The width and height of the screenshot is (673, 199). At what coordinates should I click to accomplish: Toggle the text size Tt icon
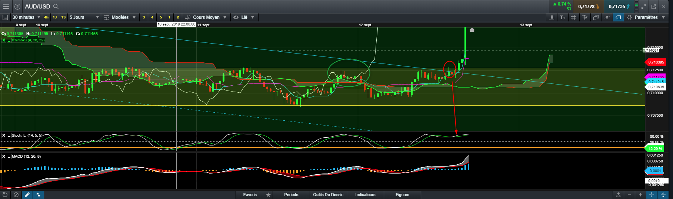(x=563, y=17)
